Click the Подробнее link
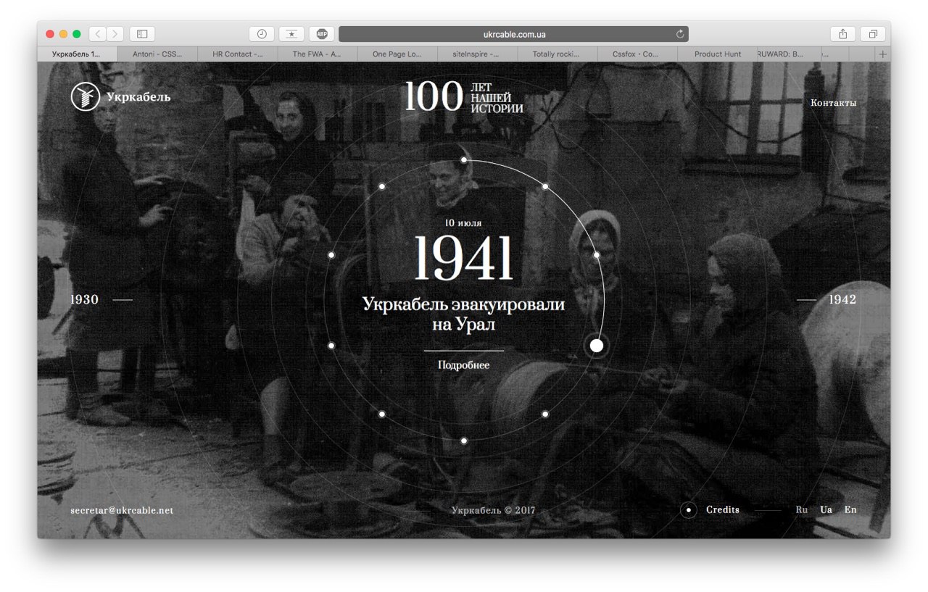Screen dimensions: 928x592 click(x=463, y=365)
